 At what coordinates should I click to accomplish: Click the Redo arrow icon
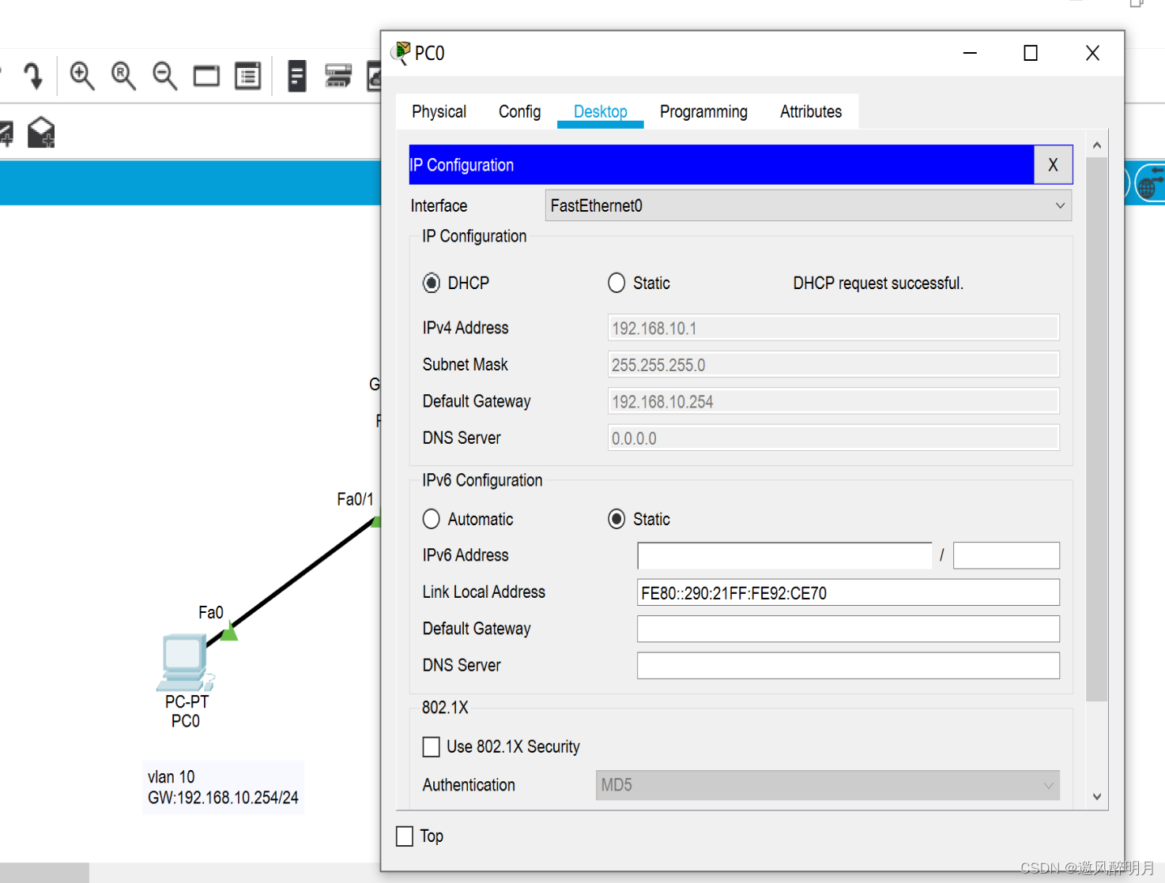click(x=32, y=76)
